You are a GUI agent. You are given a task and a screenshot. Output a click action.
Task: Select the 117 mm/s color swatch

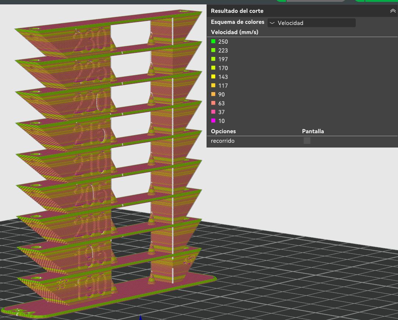214,86
